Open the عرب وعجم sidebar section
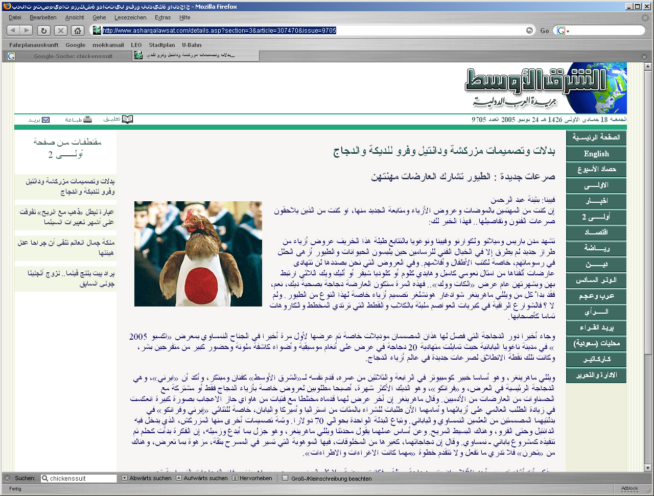 point(596,296)
